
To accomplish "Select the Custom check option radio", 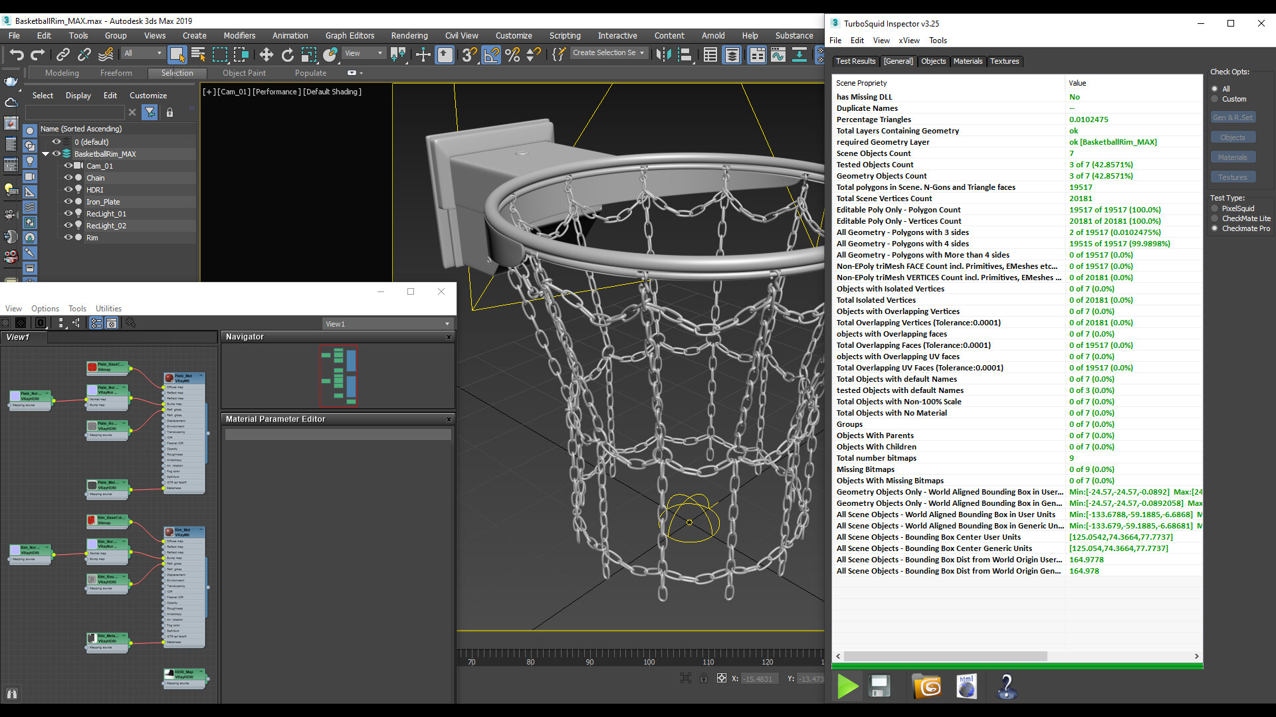I will click(1215, 99).
